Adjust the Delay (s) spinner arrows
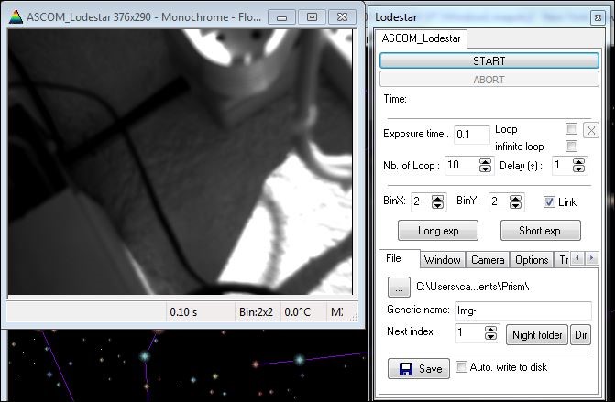 pos(578,166)
